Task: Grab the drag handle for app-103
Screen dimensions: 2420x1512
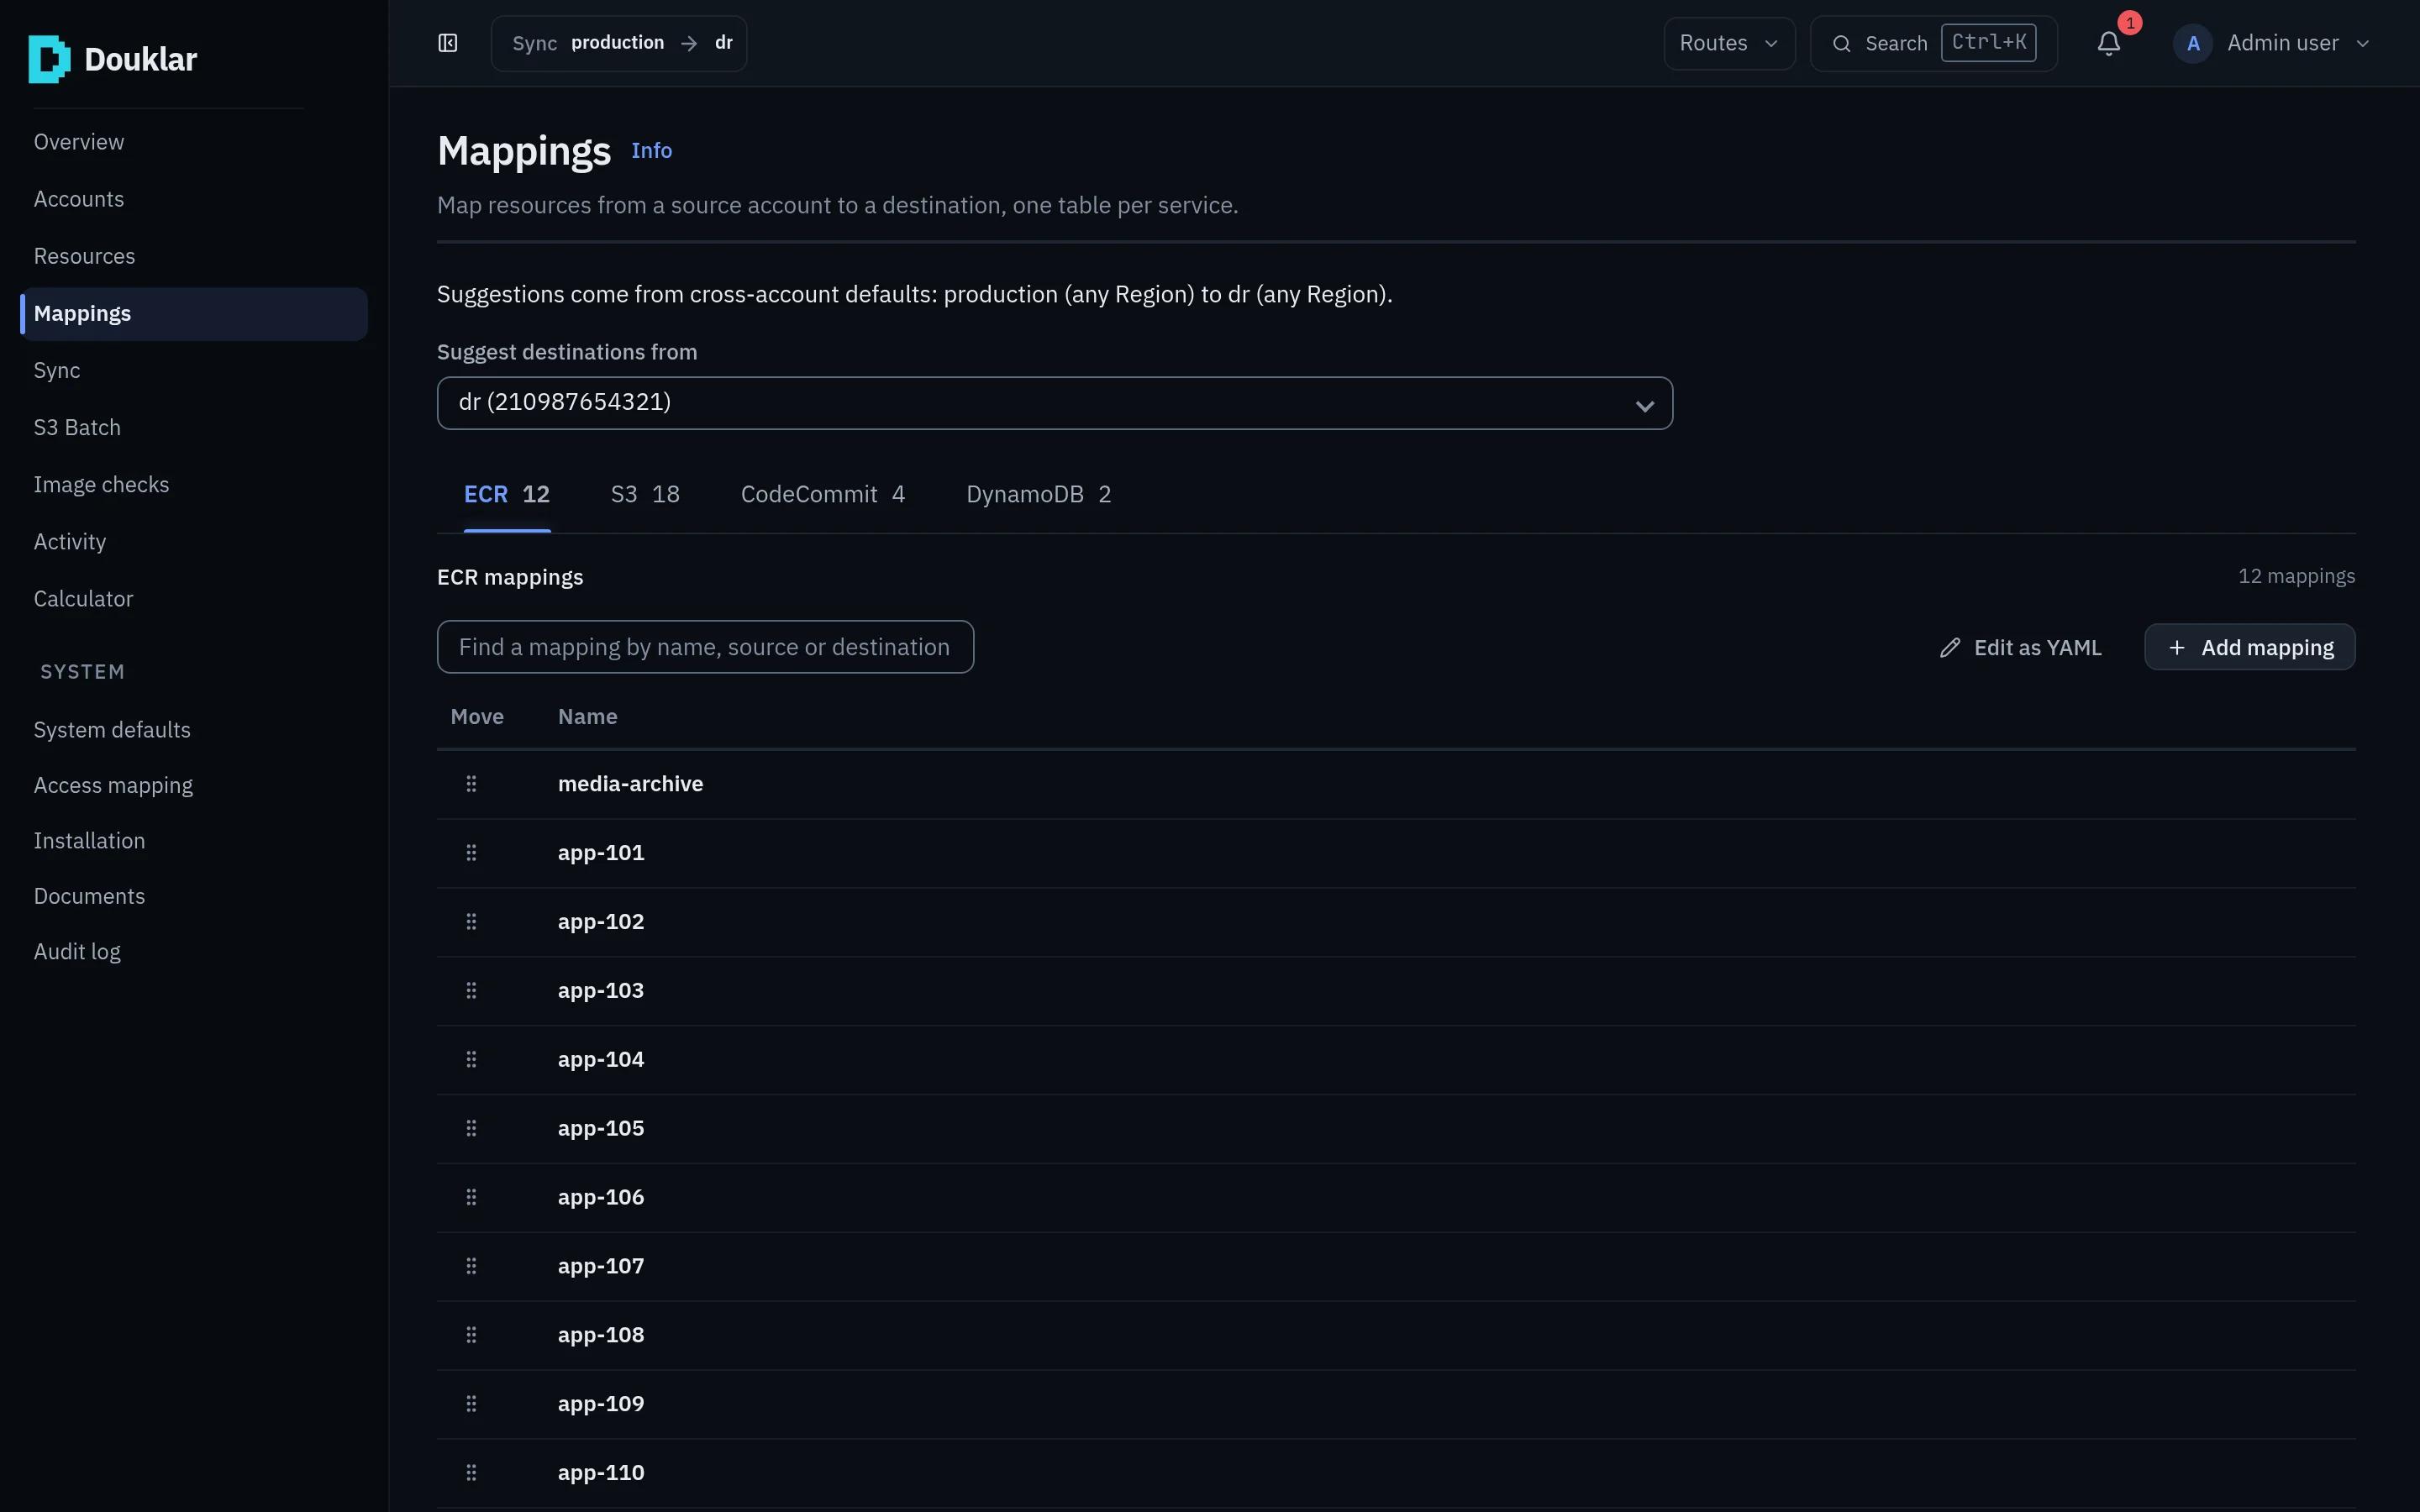Action: pos(471,991)
